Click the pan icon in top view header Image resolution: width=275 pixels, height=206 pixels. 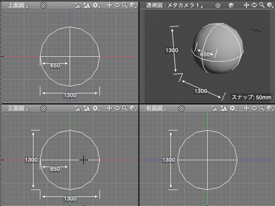point(109,5)
